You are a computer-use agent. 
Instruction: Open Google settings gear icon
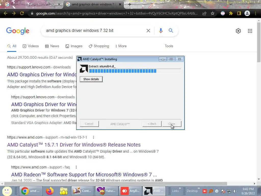(x=238, y=31)
